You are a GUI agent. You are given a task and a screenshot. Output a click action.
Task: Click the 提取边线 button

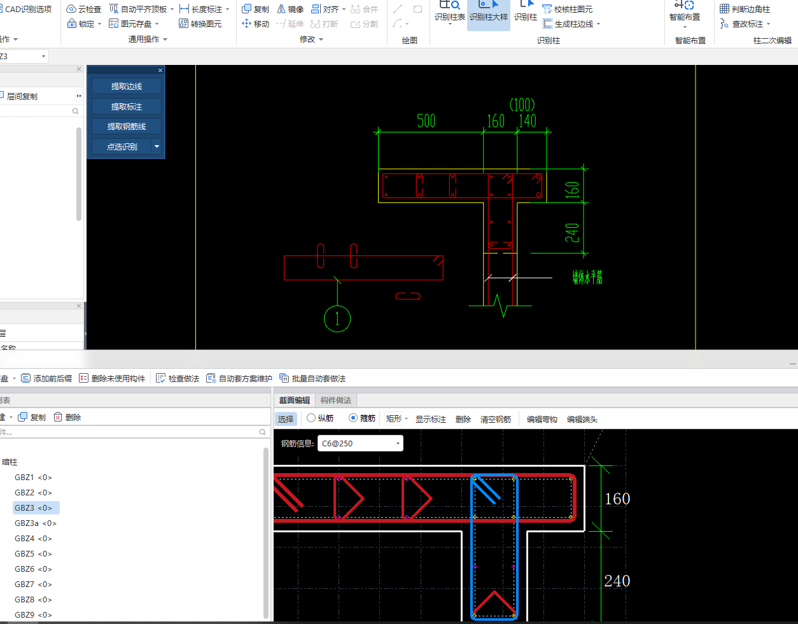(x=126, y=86)
